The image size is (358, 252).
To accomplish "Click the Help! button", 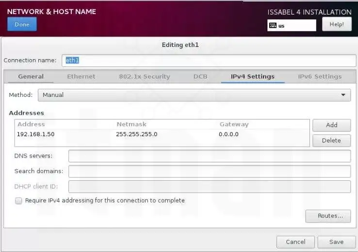I will [x=337, y=24].
